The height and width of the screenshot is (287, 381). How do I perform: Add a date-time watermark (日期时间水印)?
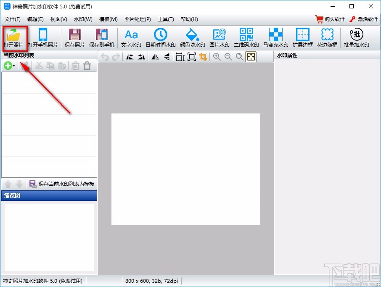tap(161, 38)
